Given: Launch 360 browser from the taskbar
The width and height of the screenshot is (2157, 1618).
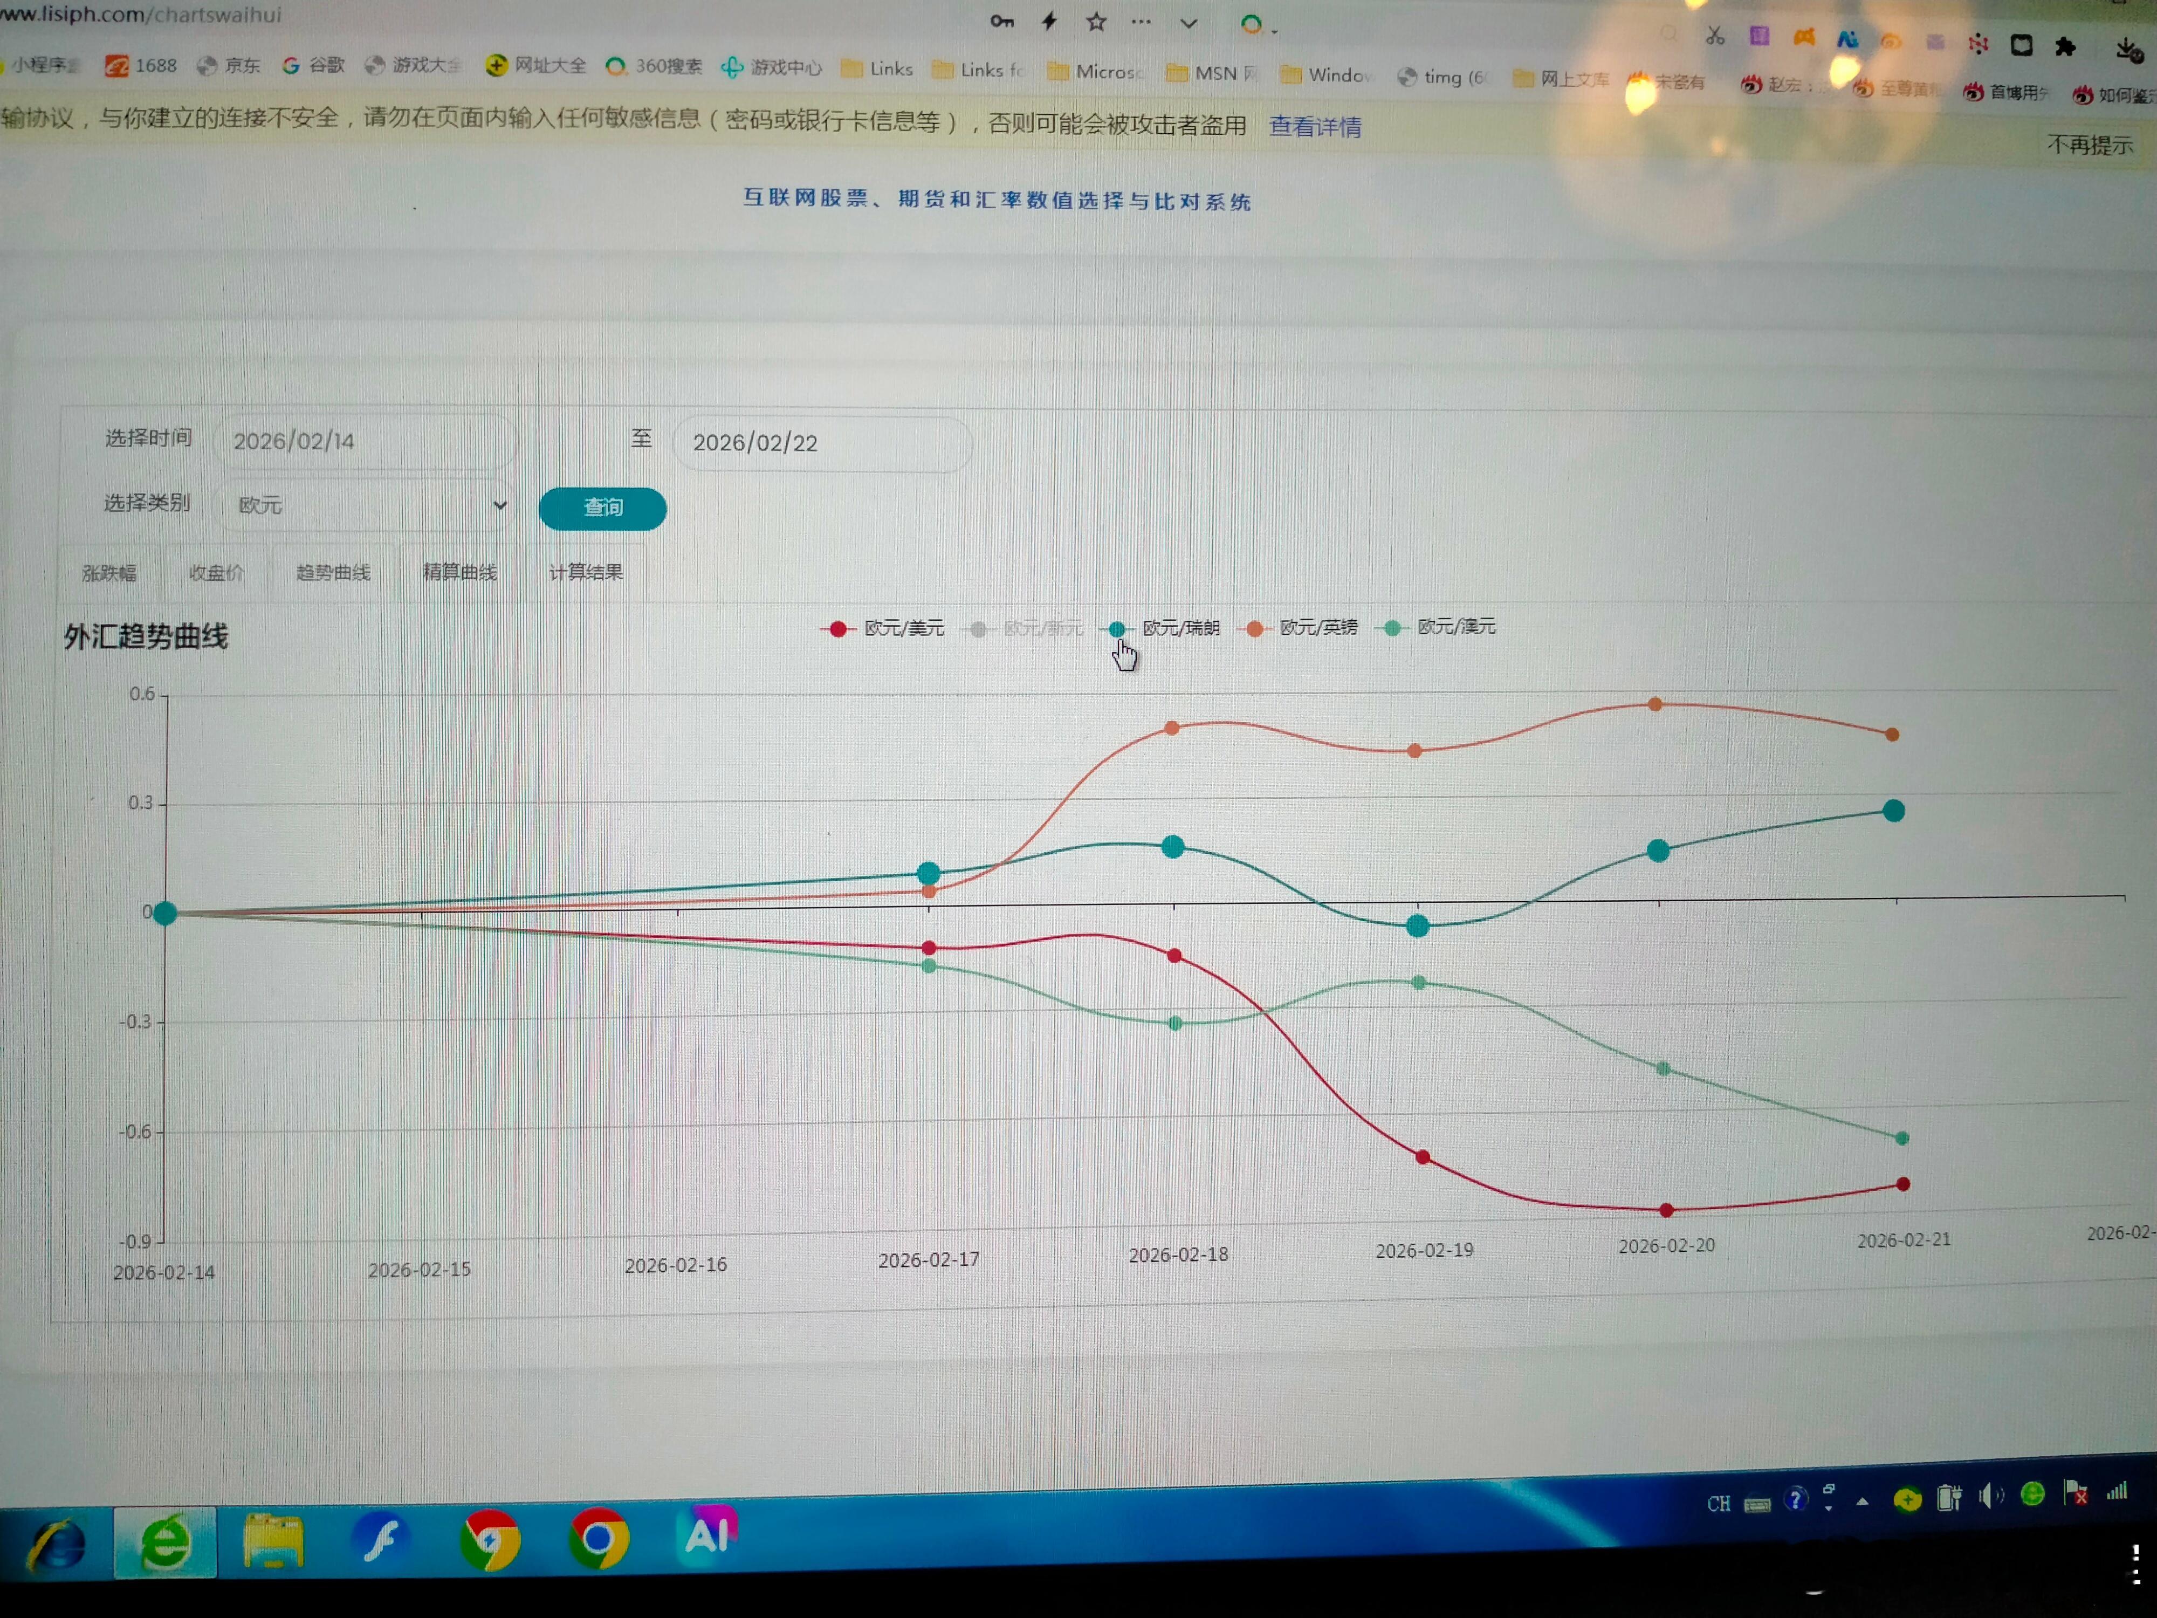Looking at the screenshot, I should click(165, 1543).
